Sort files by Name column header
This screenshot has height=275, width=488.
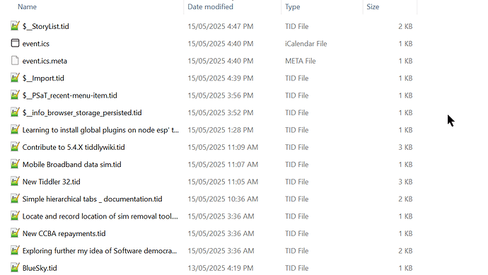click(x=27, y=7)
